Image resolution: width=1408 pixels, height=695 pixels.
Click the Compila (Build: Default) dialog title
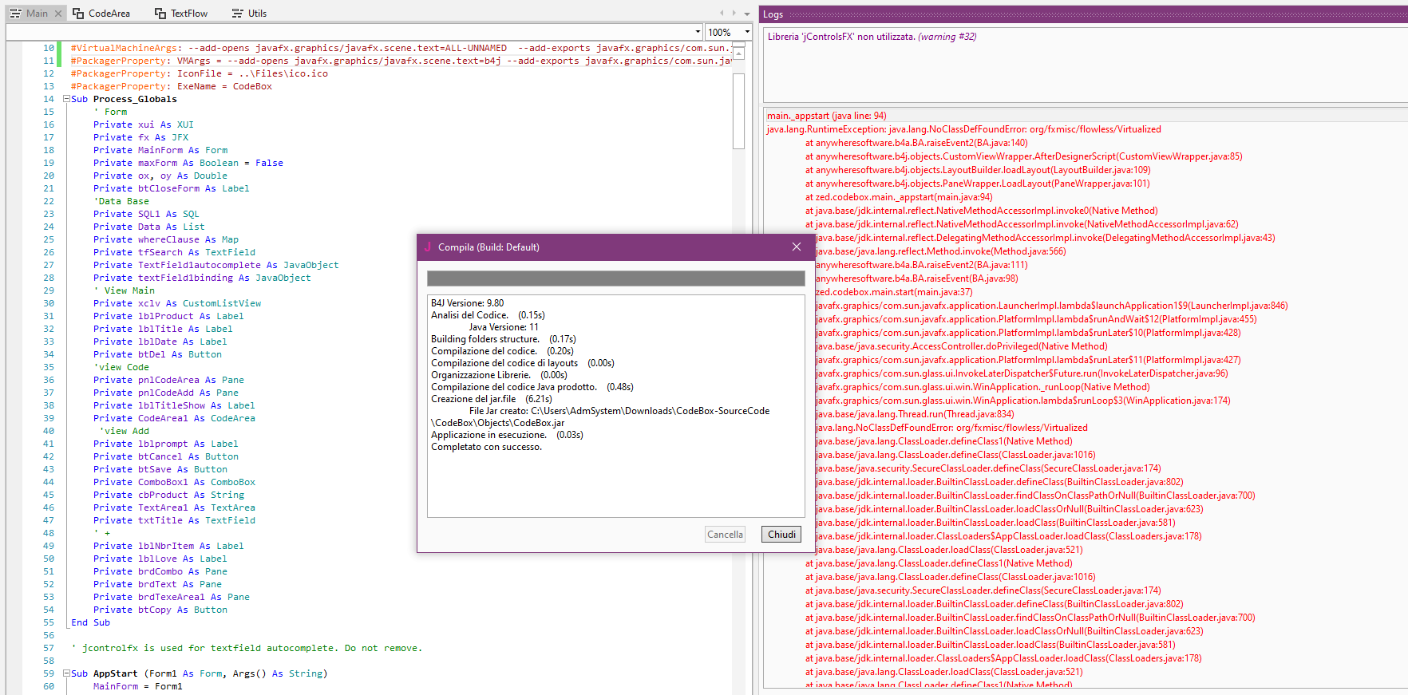(x=488, y=247)
